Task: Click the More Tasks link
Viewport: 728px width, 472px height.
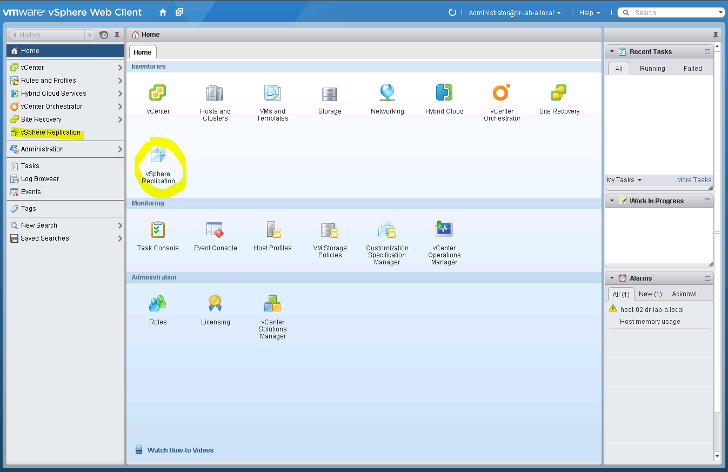Action: point(693,180)
